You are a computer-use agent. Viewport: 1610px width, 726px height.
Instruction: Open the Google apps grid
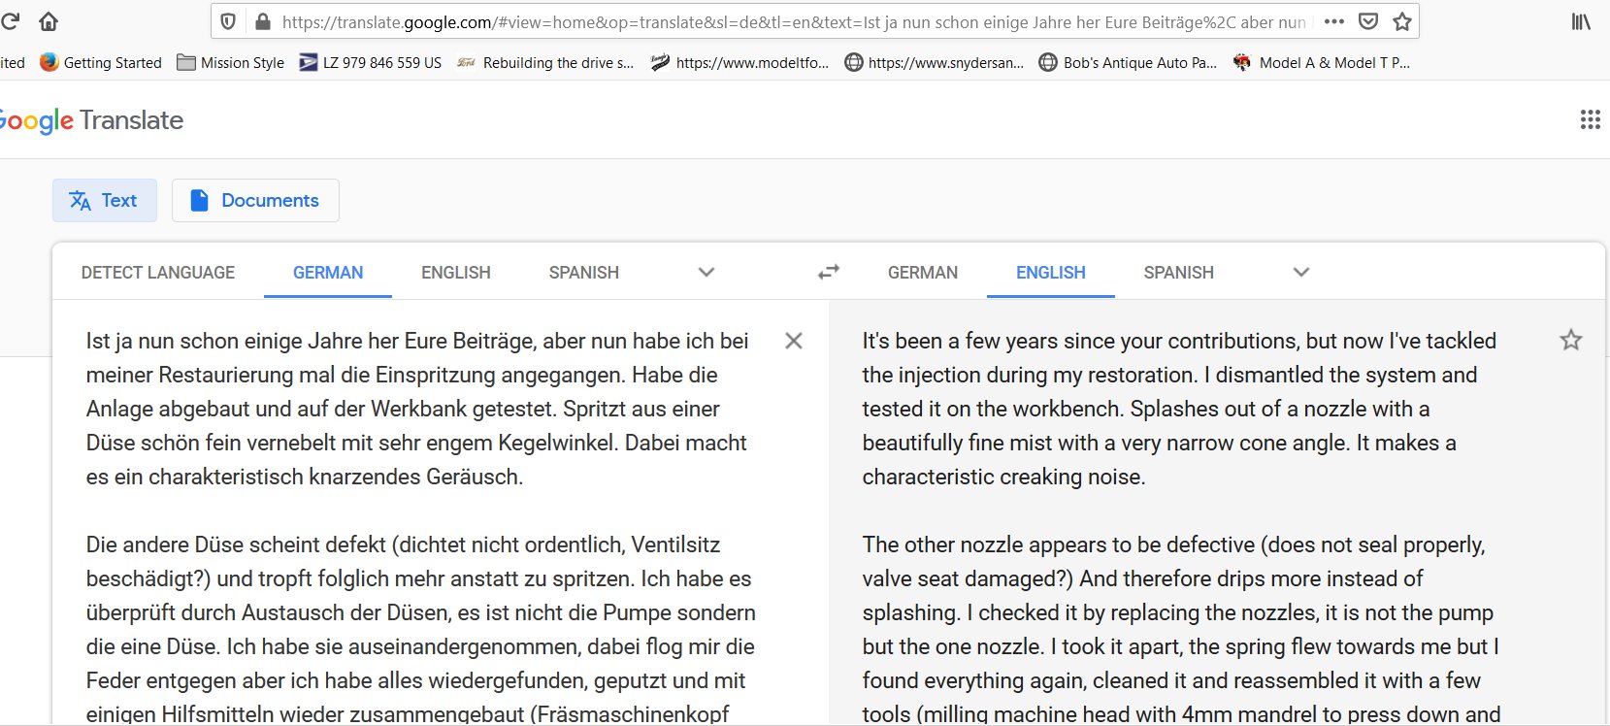pyautogui.click(x=1590, y=120)
